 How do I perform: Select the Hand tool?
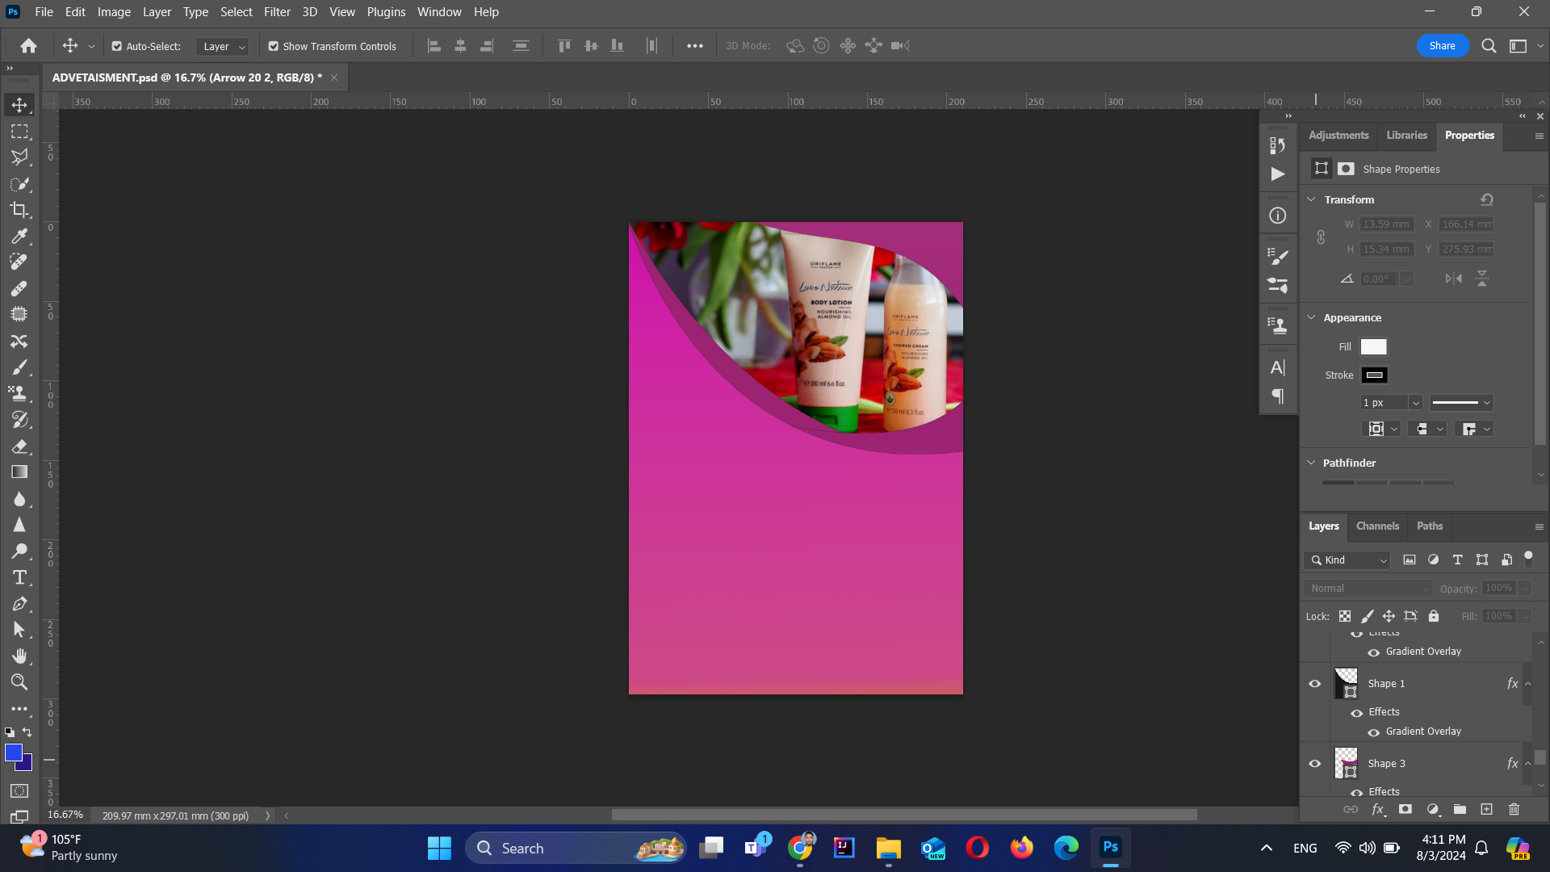19,656
